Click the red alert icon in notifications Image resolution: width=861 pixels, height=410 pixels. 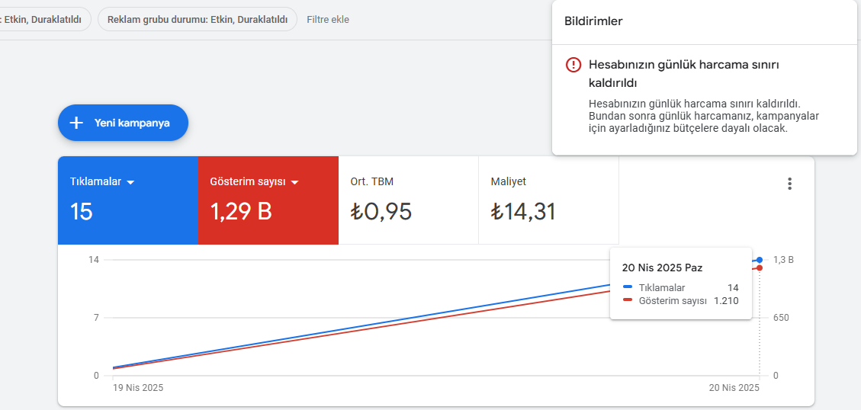click(573, 65)
